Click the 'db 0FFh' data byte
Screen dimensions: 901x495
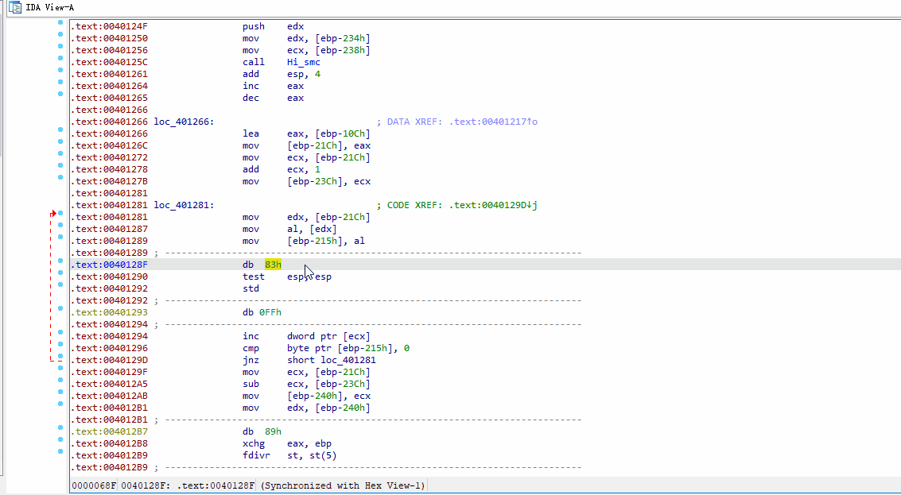pyautogui.click(x=262, y=312)
